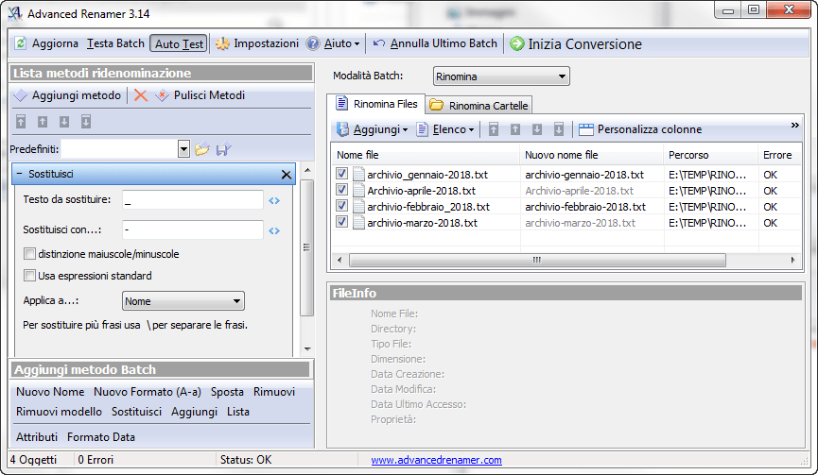
Task: Click Sostituisci con input field
Action: (x=193, y=230)
